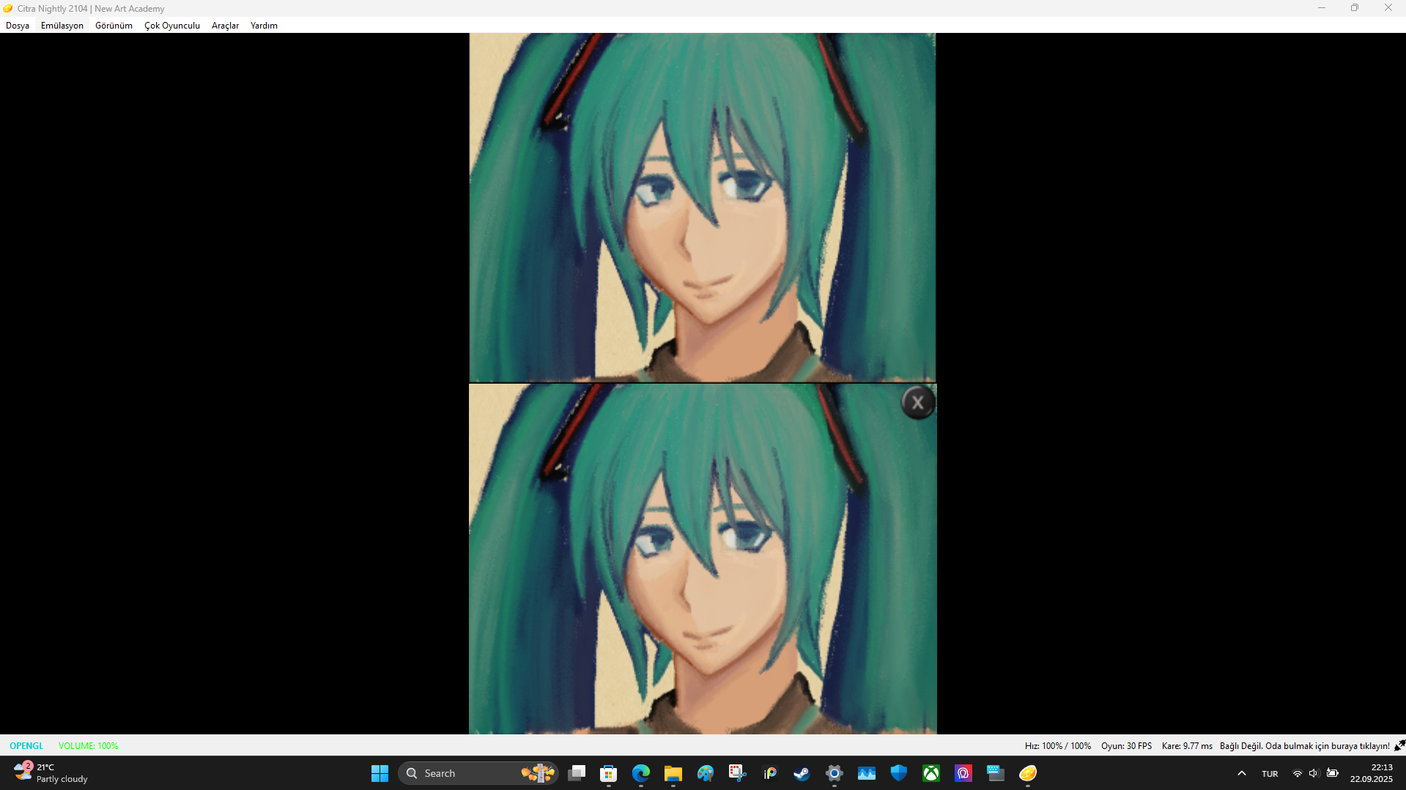Open the Xbox app from taskbar
Viewport: 1406px width, 790px height.
pyautogui.click(x=931, y=773)
